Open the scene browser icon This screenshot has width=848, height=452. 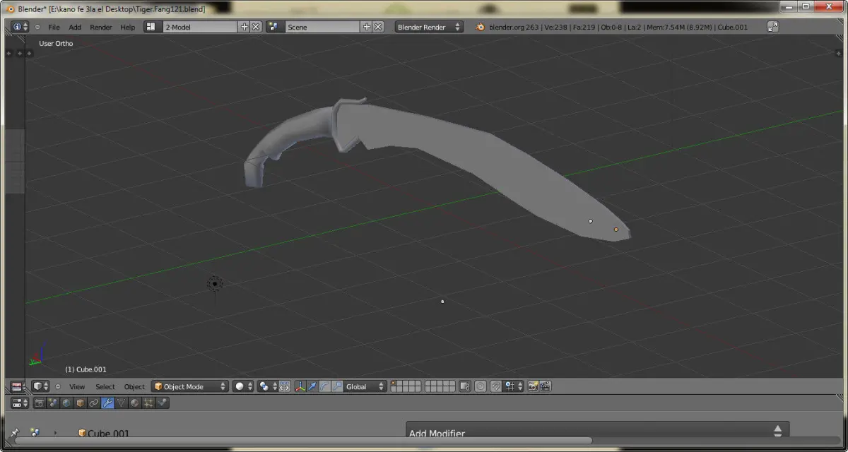click(x=274, y=27)
